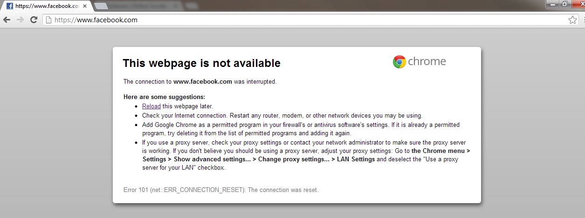The width and height of the screenshot is (585, 218).
Task: Click the Facebook favicon on the tab
Action: (x=10, y=7)
